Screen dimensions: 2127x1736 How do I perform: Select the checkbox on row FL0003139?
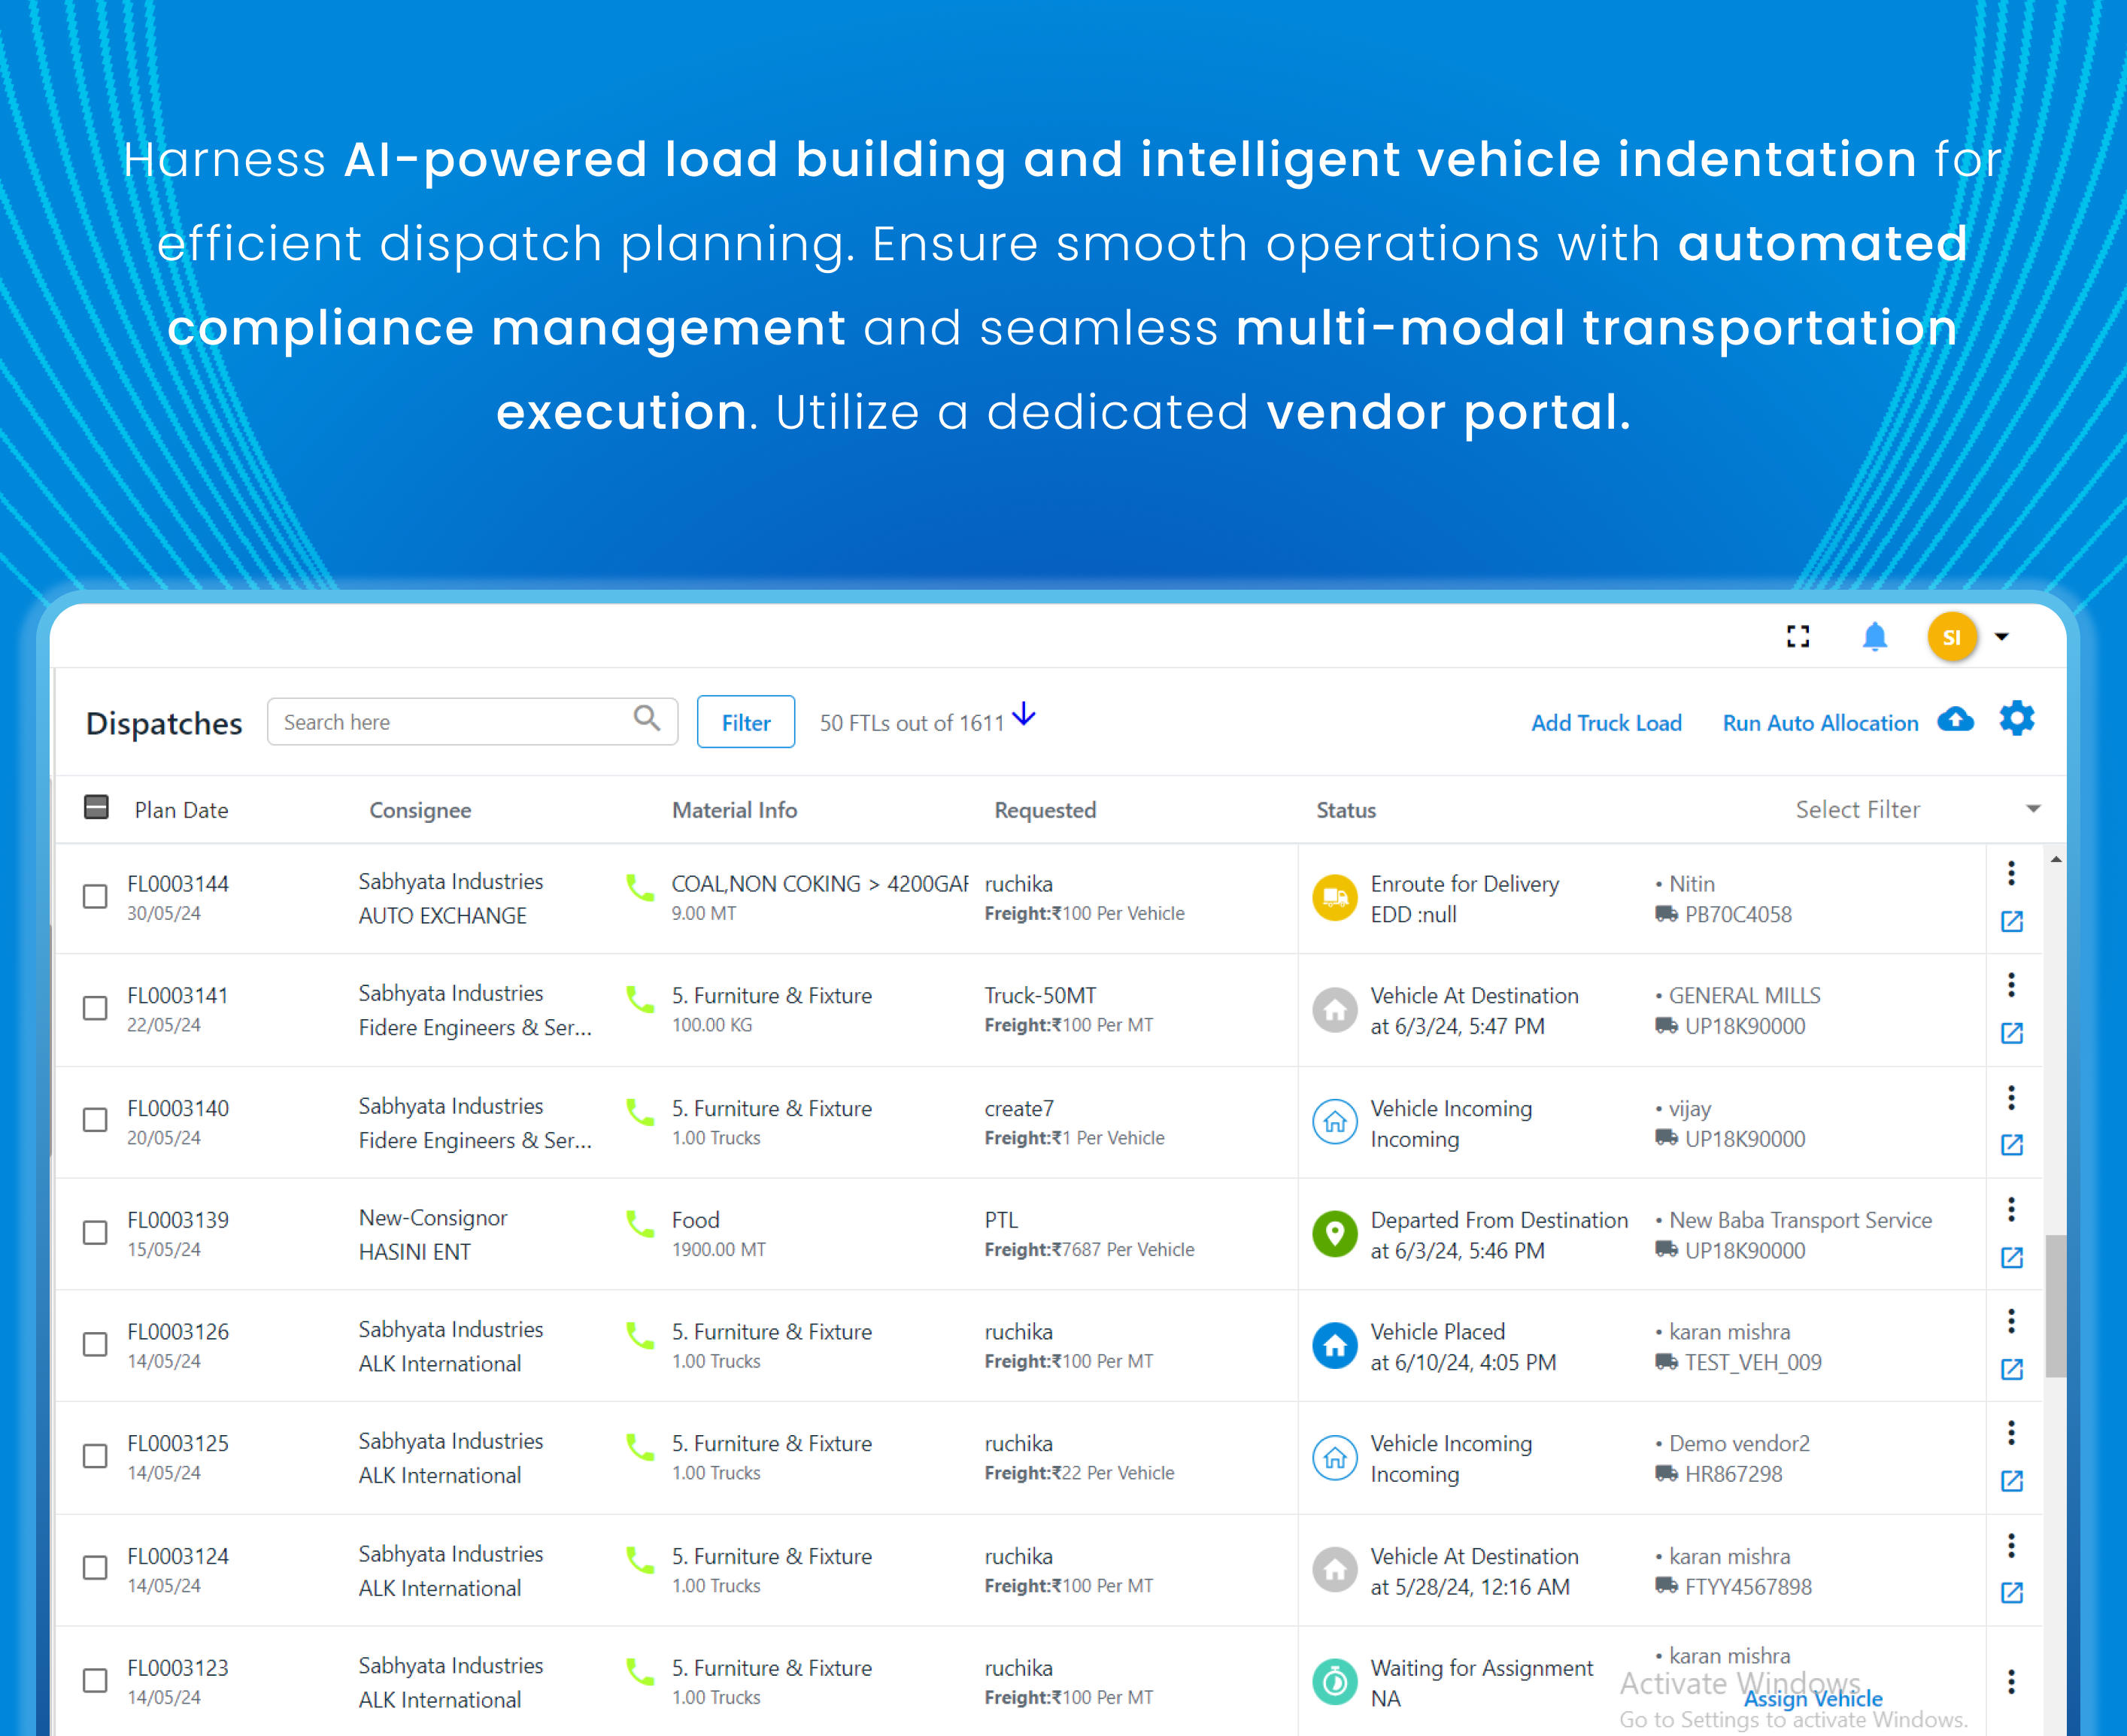(95, 1233)
